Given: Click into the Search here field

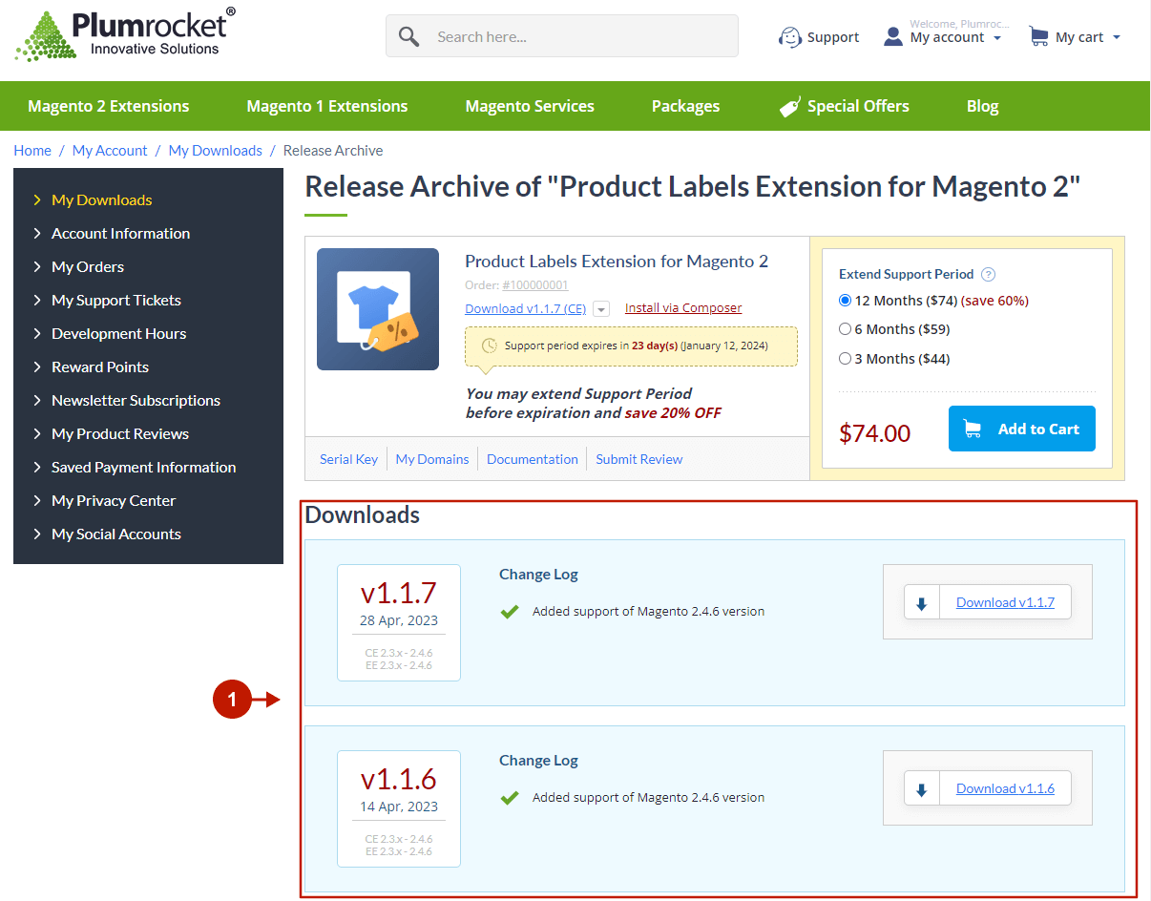Looking at the screenshot, I should [x=562, y=36].
